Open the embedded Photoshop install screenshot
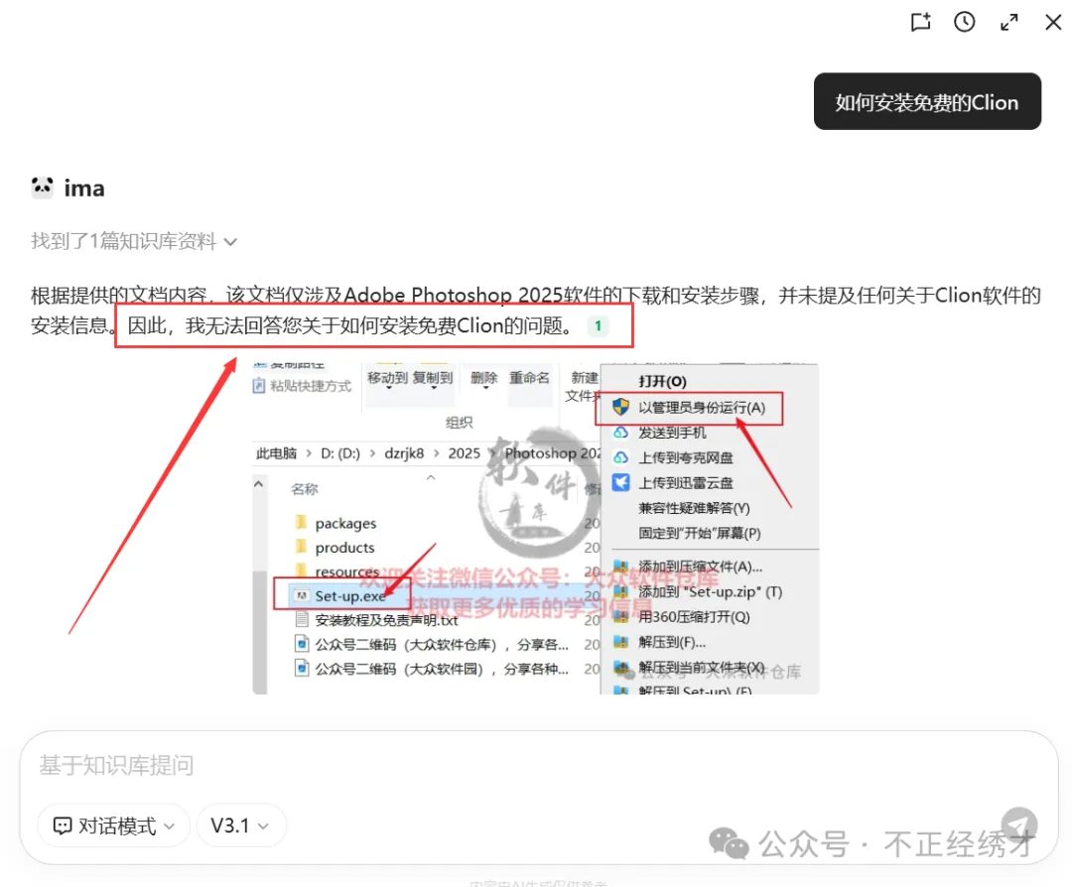 pos(535,528)
